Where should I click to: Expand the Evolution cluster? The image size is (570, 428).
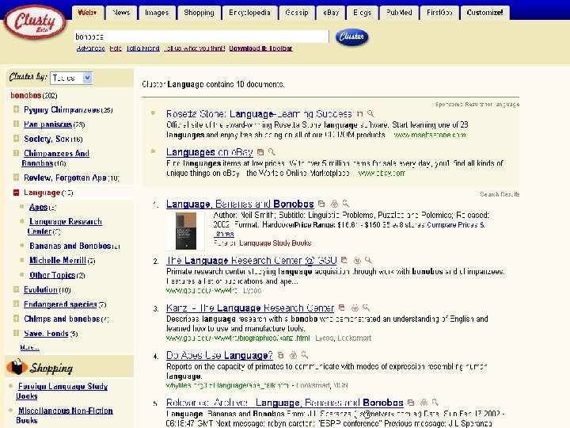(x=16, y=289)
